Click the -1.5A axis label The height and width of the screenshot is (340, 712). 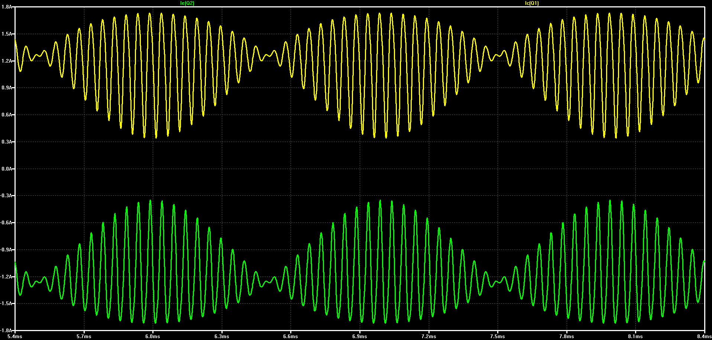pyautogui.click(x=6, y=303)
